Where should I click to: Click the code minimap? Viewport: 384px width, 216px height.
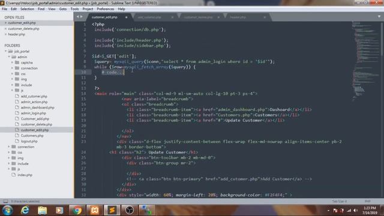366,61
